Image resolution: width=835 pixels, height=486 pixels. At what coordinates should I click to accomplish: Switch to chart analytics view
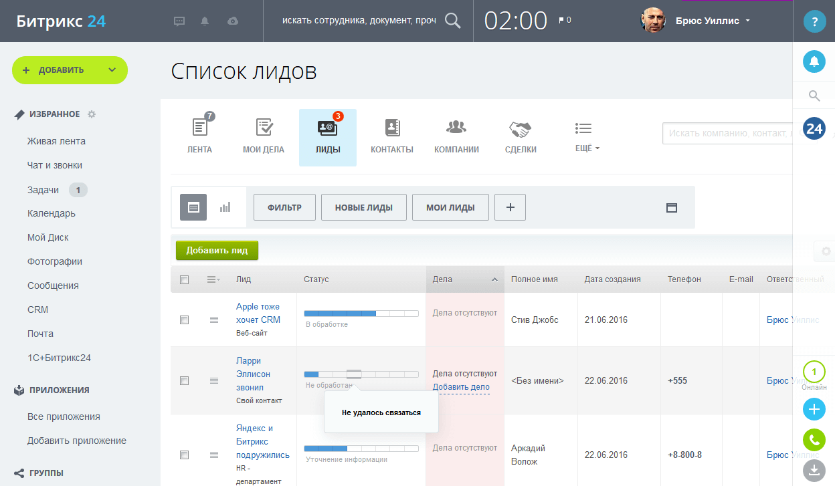(x=225, y=207)
